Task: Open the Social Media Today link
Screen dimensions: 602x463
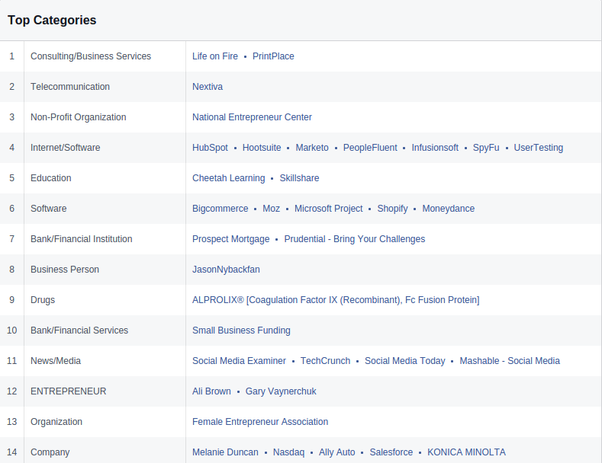Action: (x=405, y=361)
